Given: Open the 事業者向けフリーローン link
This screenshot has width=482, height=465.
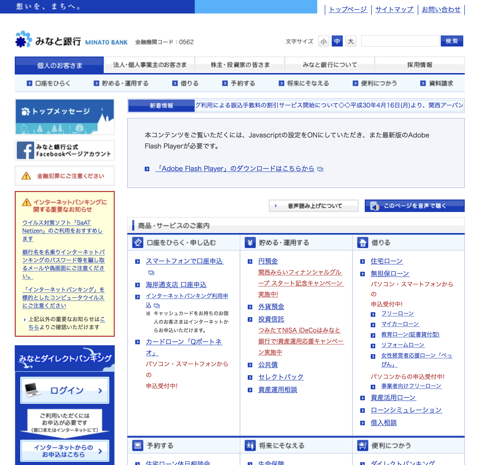Looking at the screenshot, I should pos(411,386).
